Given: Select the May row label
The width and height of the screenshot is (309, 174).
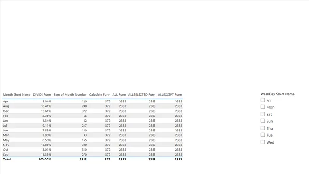Looking at the screenshot, I should (x=6, y=140).
